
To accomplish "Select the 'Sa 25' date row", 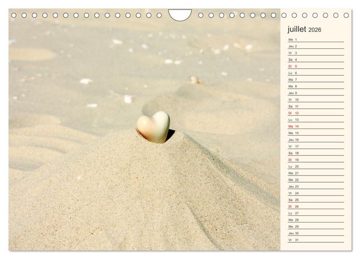I will (x=316, y=200).
